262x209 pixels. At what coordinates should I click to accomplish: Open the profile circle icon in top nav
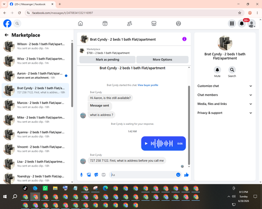(178, 24)
